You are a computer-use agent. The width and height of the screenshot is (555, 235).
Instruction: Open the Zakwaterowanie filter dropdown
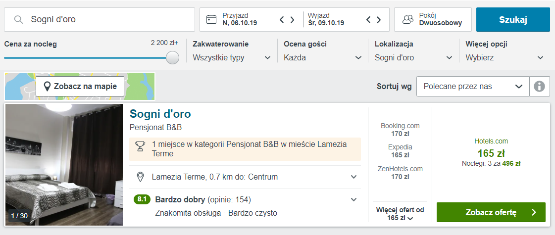232,57
